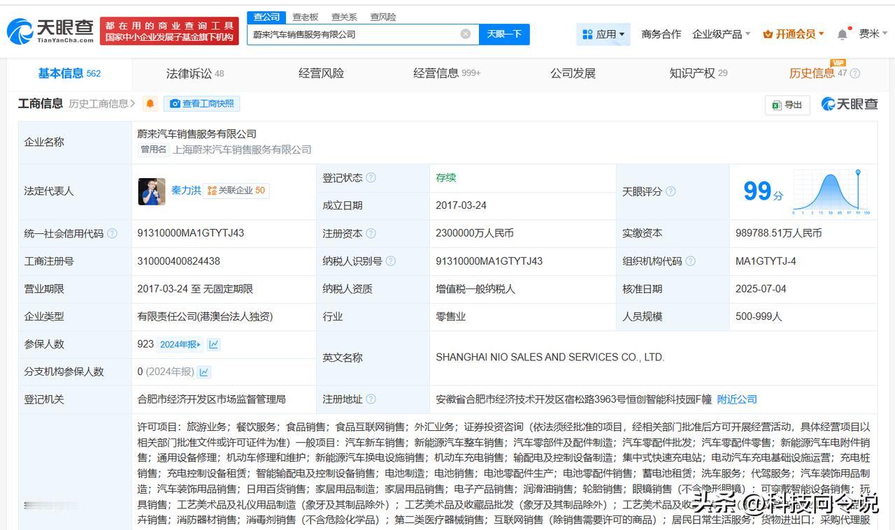Click paid-in capital 989788.51万人民币

coord(779,233)
